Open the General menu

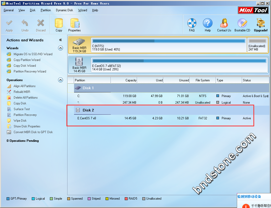coord(9,10)
